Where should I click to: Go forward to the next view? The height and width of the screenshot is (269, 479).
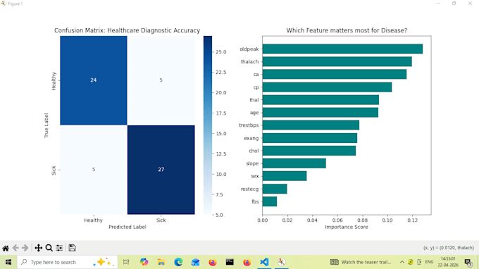[25, 248]
